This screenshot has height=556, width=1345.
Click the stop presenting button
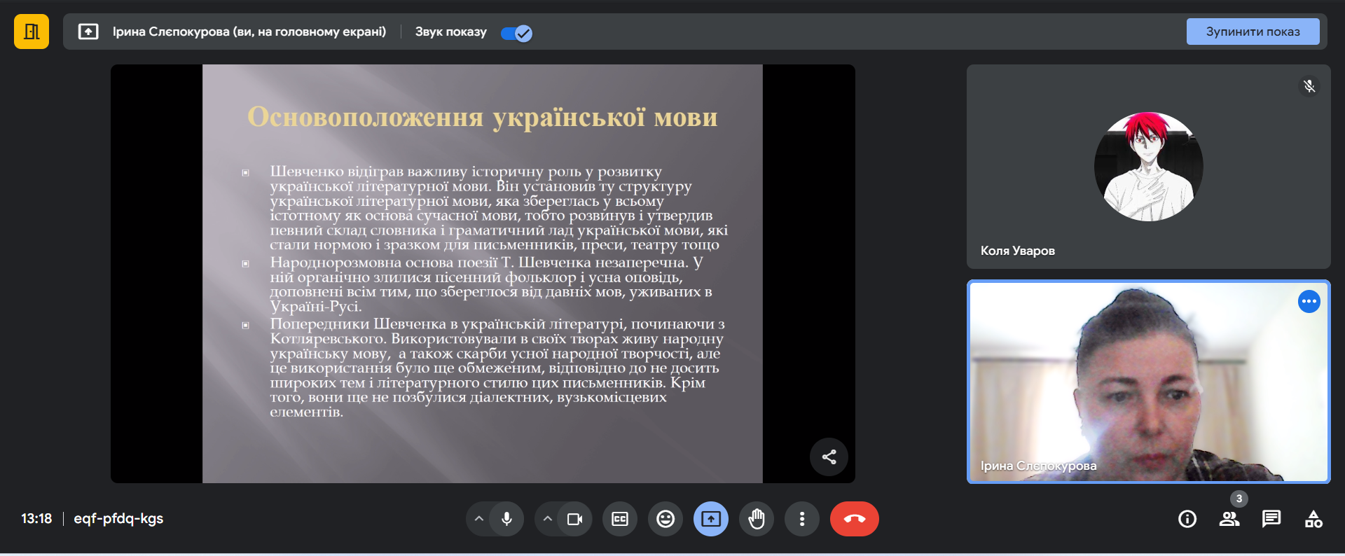1252,32
